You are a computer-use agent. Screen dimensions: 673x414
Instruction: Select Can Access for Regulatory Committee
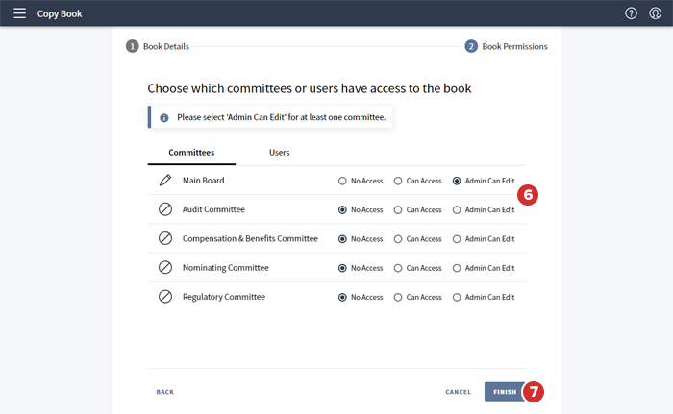(x=399, y=298)
